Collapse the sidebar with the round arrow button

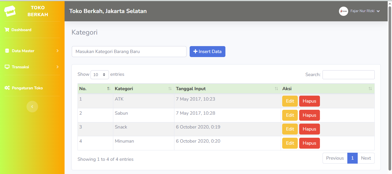pos(32,107)
